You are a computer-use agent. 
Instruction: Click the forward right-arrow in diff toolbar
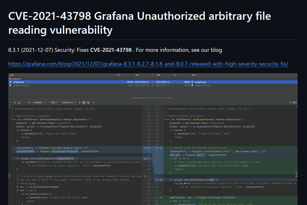29,102
